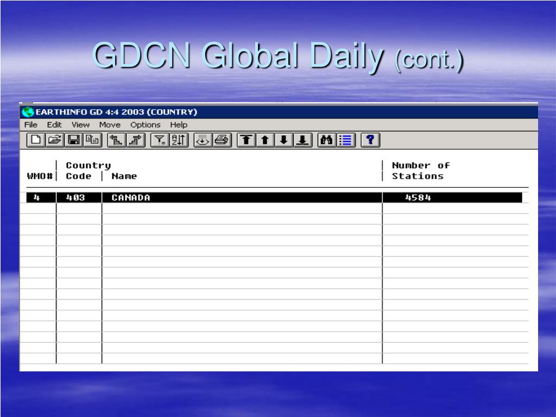The image size is (556, 417).
Task: Open the Edit menu
Action: pos(54,125)
